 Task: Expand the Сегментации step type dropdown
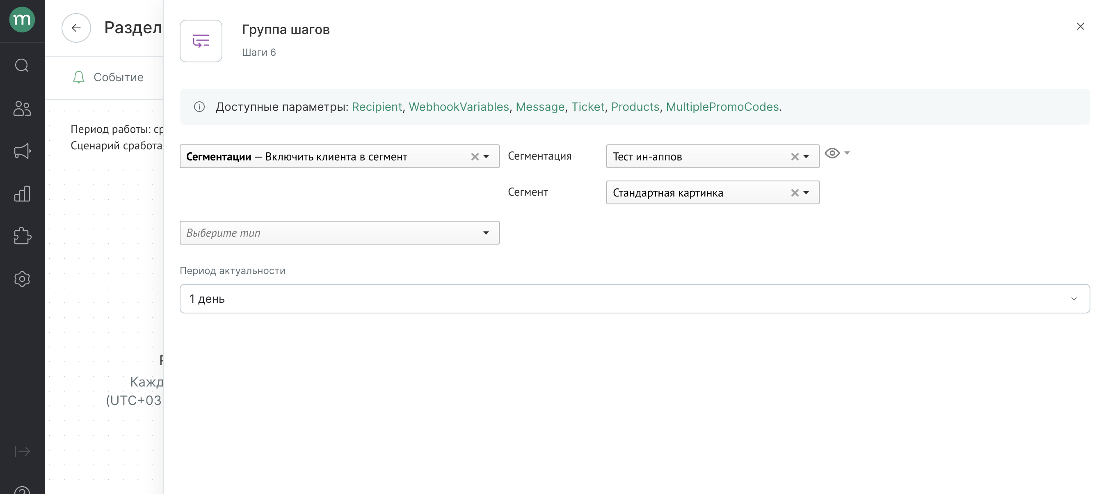pyautogui.click(x=486, y=157)
